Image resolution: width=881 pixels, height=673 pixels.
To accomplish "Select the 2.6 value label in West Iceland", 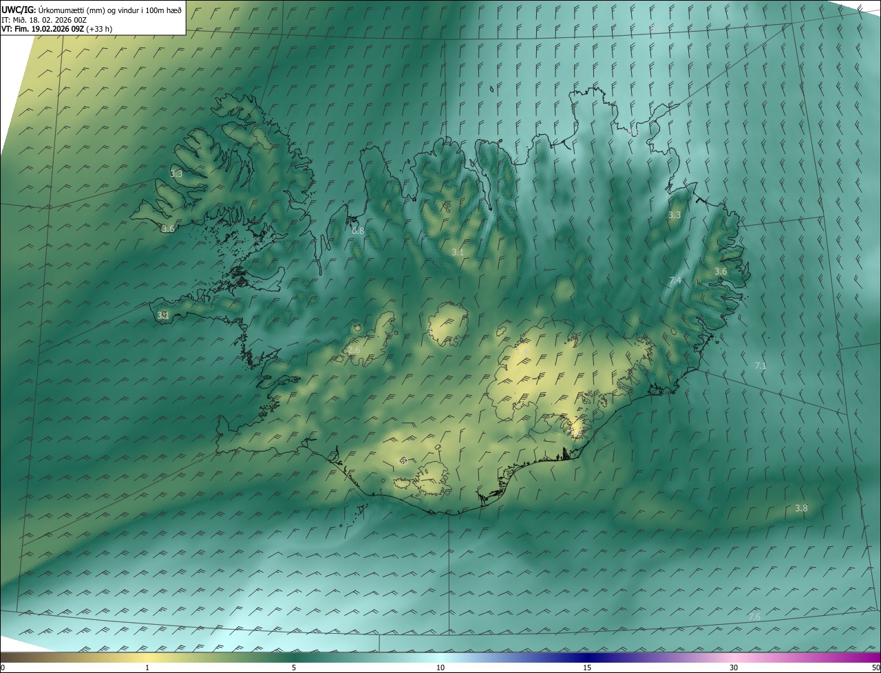I will pyautogui.click(x=354, y=350).
